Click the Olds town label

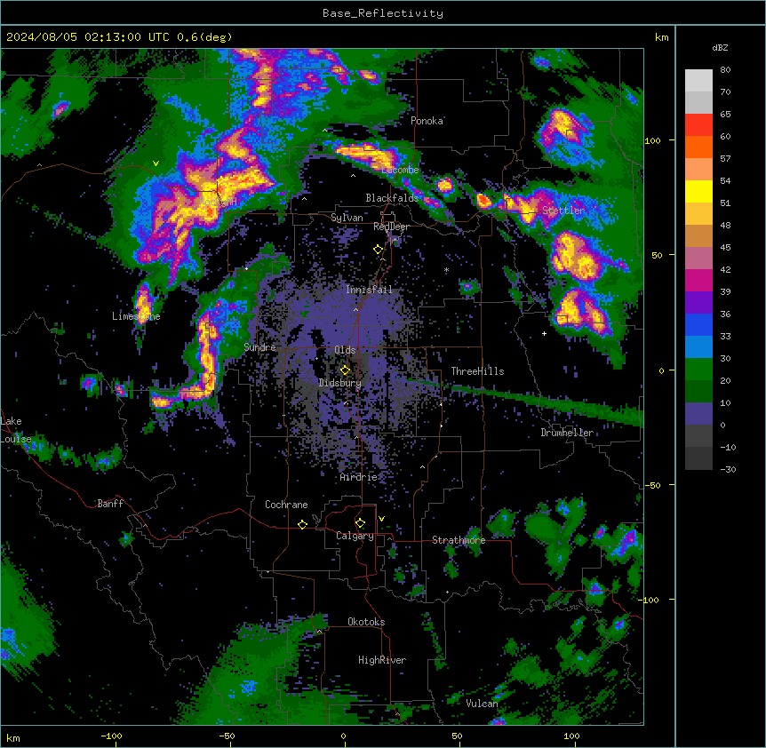coord(345,350)
